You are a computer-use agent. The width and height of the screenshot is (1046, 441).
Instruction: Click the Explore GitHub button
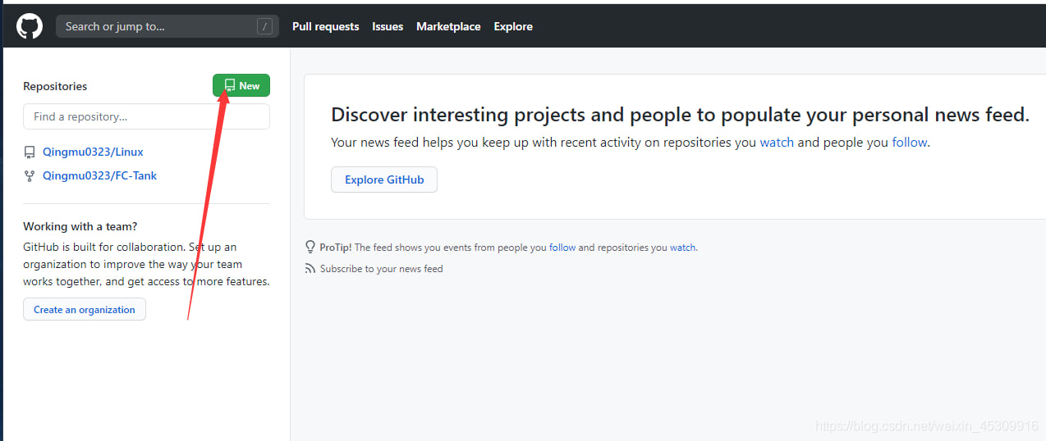[x=384, y=180]
